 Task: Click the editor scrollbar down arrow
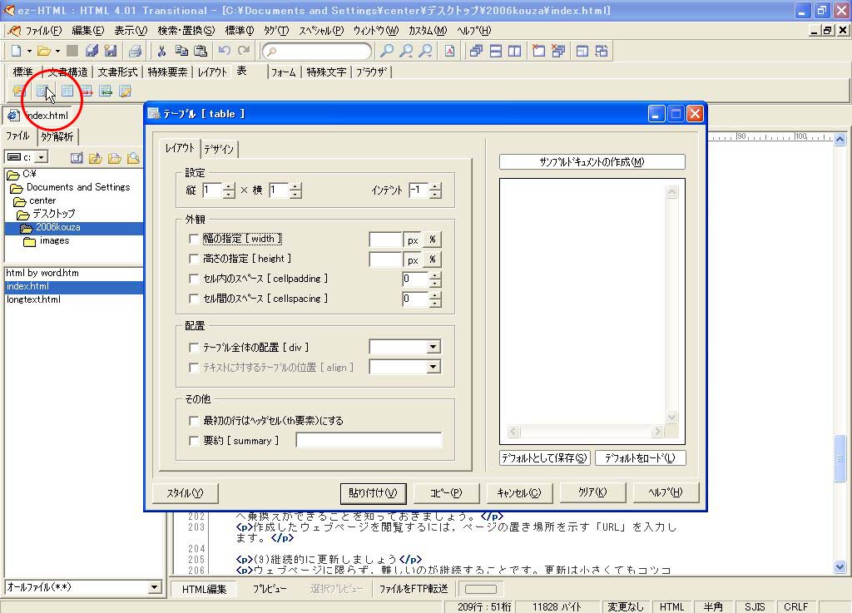(840, 567)
